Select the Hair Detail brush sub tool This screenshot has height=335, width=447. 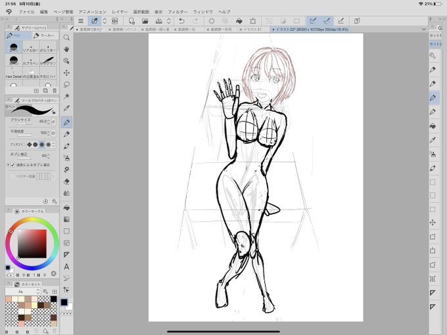(x=13, y=74)
